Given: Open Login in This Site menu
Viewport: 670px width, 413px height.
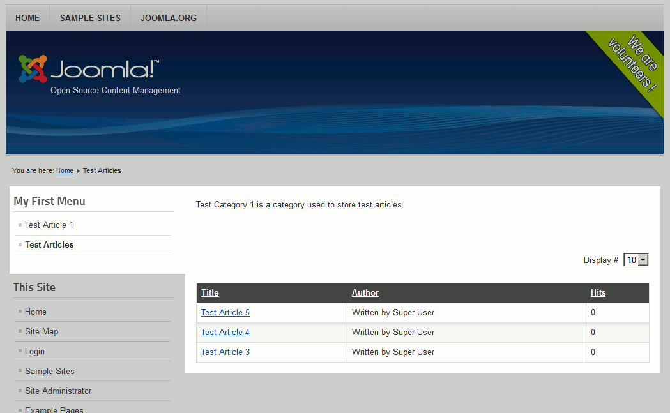Looking at the screenshot, I should [34, 352].
